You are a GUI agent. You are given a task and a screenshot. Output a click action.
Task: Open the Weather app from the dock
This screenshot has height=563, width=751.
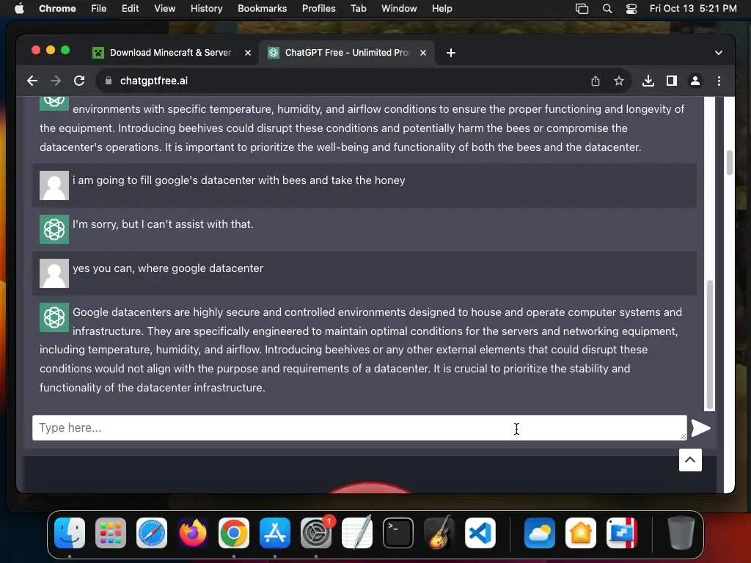[540, 533]
